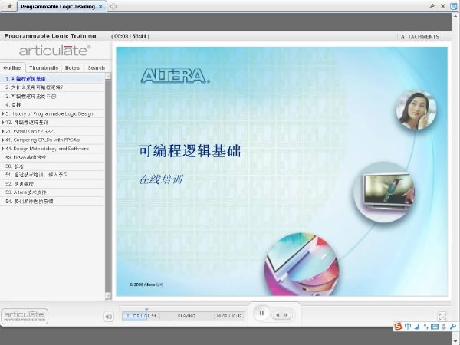The height and width of the screenshot is (345, 460).
Task: Select outline slide 49 FPGA row
Action: [x=52, y=157]
